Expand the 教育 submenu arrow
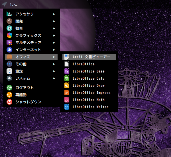 click(x=54, y=29)
